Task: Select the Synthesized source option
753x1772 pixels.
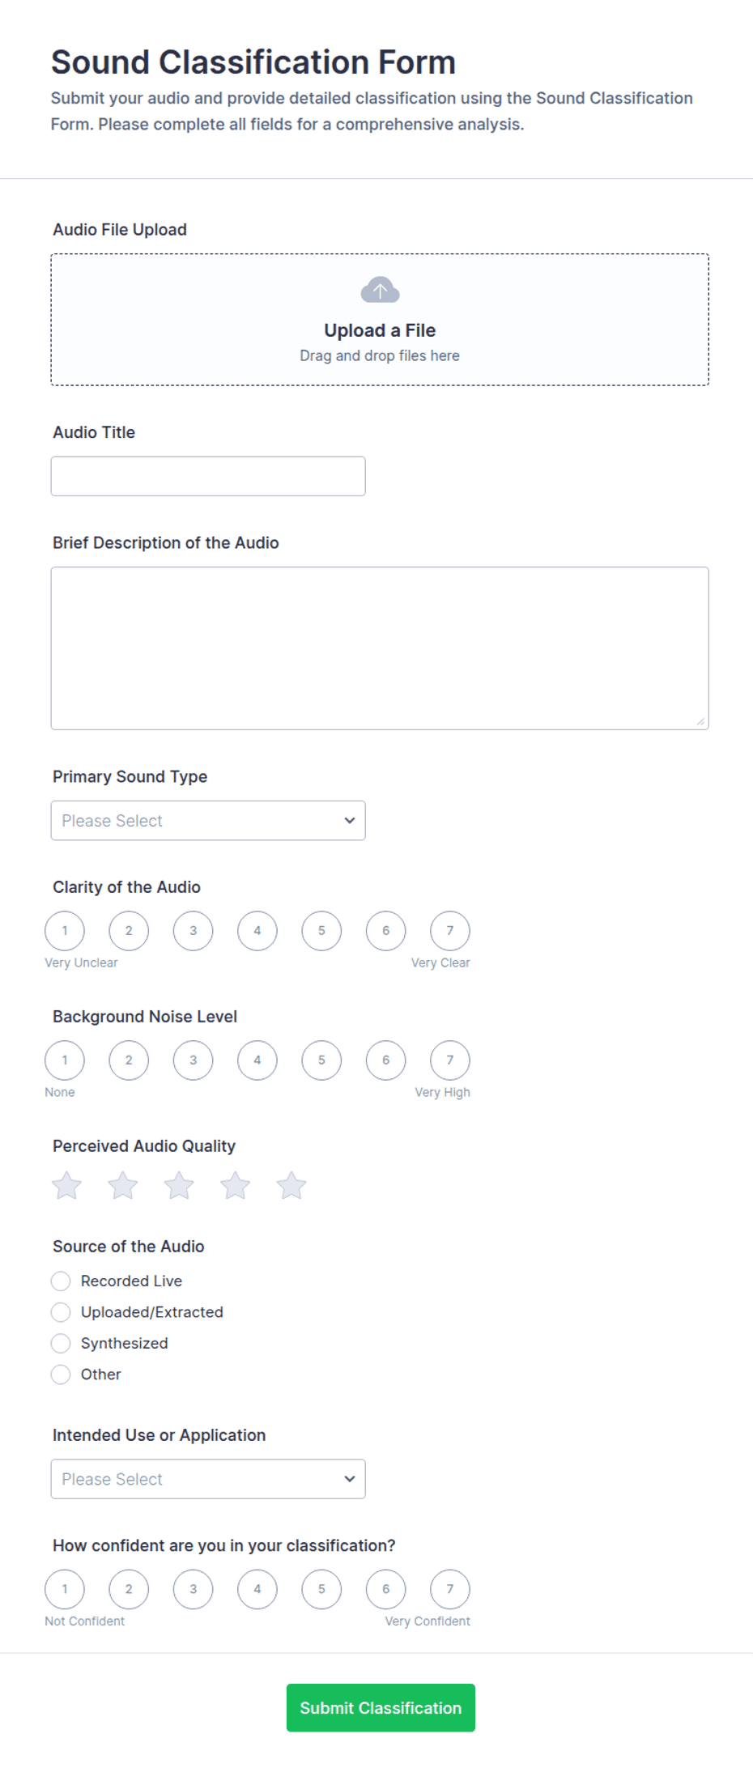Action: 61,1343
